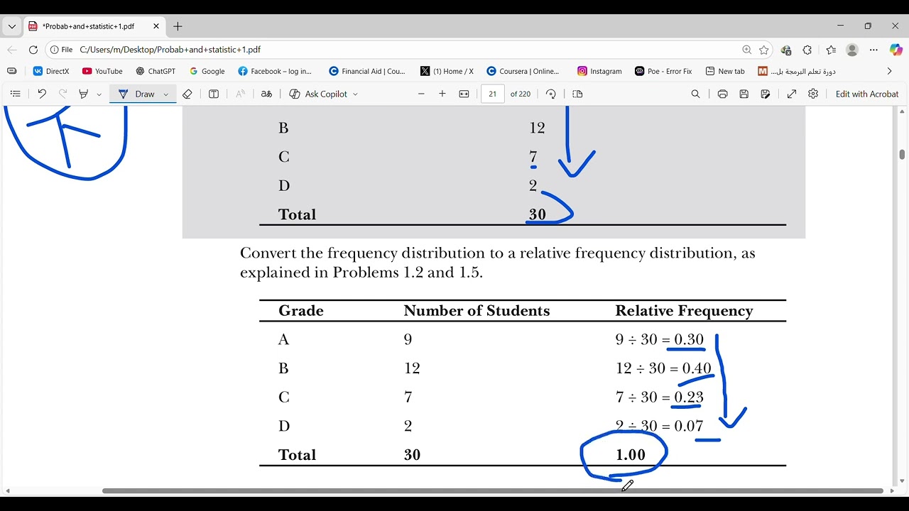Select the Add text tool
Viewport: 909px width, 511px height.
click(213, 94)
